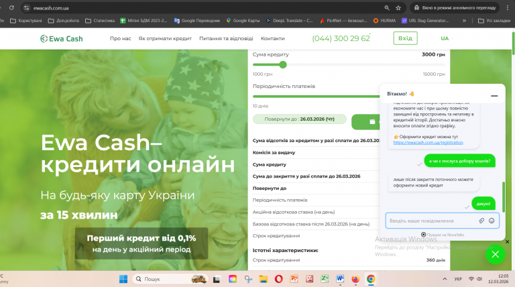The height and width of the screenshot is (287, 515).
Task: Open the Усі закладки folder
Action: click(494, 21)
